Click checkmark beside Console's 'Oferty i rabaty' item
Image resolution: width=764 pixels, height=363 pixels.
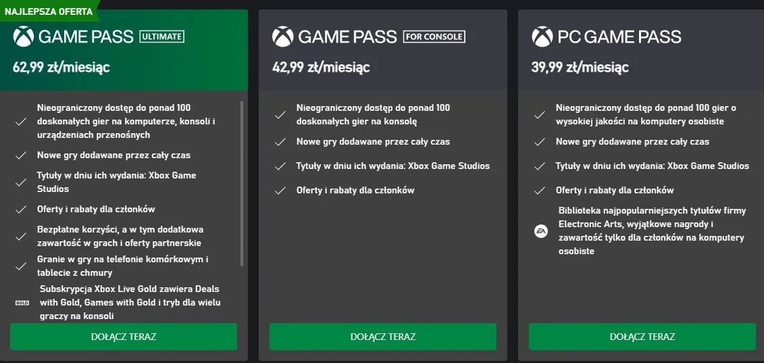pyautogui.click(x=280, y=191)
